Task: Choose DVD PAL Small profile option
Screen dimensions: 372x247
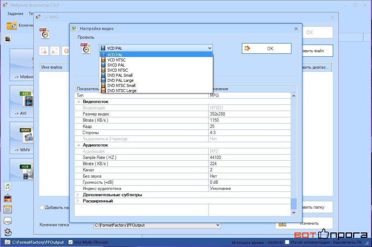Action: [156, 75]
